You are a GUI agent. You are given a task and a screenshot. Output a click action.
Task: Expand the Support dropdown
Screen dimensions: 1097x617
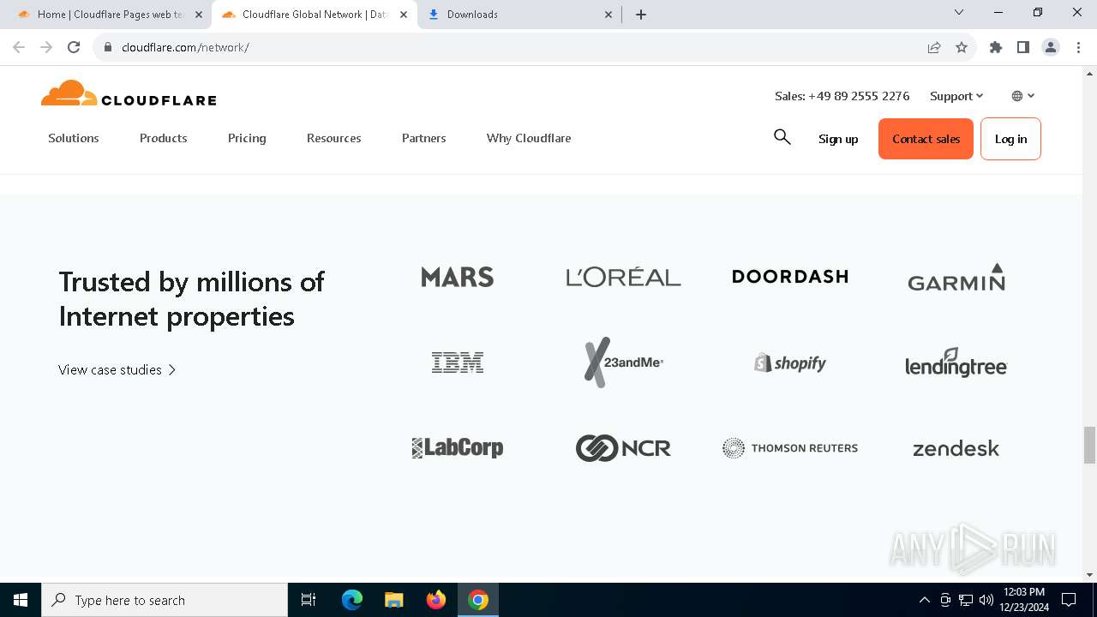(956, 96)
